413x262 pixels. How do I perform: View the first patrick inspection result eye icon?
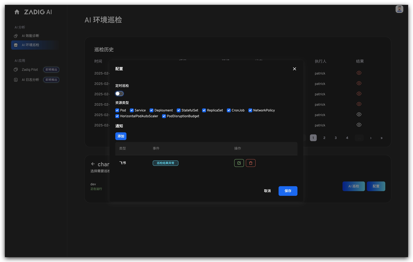coord(359,73)
